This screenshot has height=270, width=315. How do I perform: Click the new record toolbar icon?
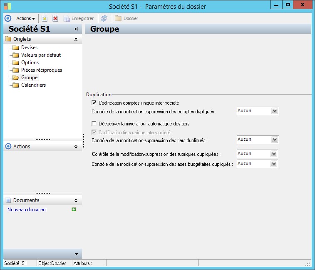44,18
